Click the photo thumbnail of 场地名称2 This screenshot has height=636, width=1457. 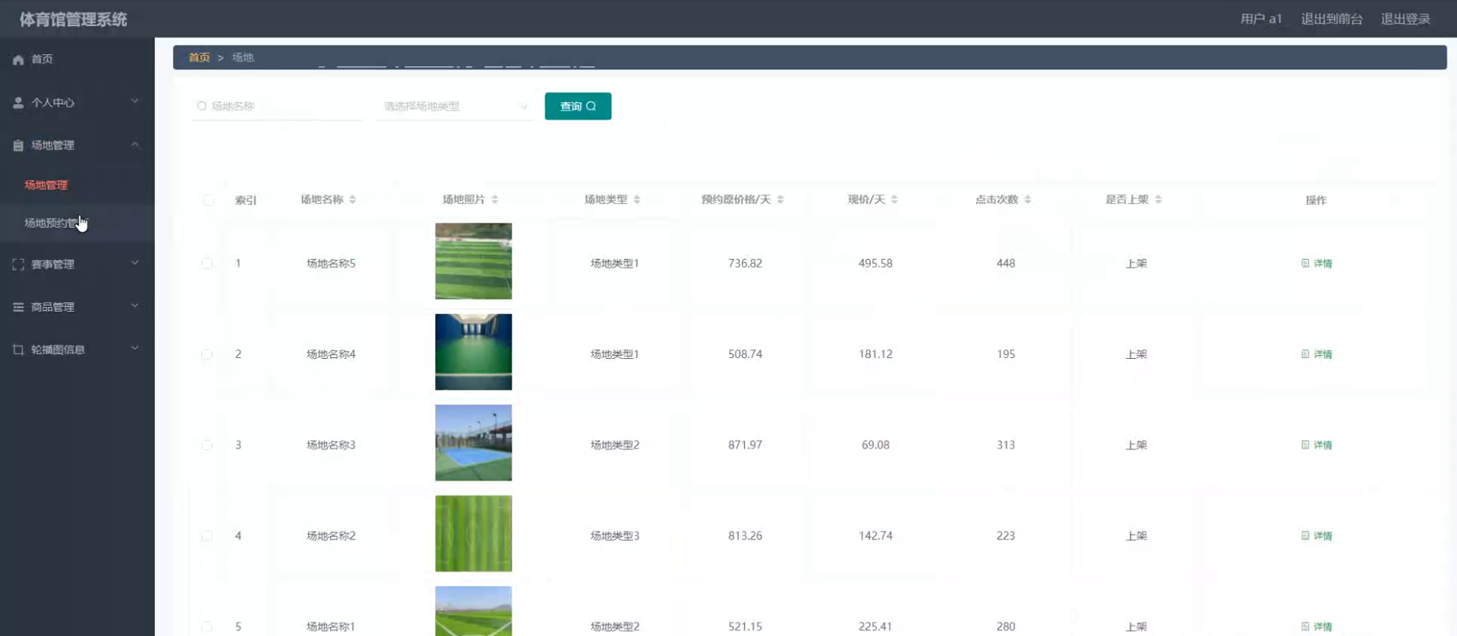point(473,533)
